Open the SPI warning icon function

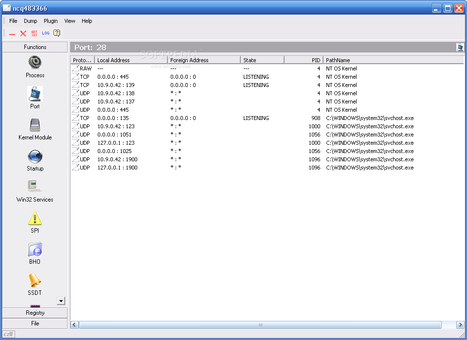[35, 222]
